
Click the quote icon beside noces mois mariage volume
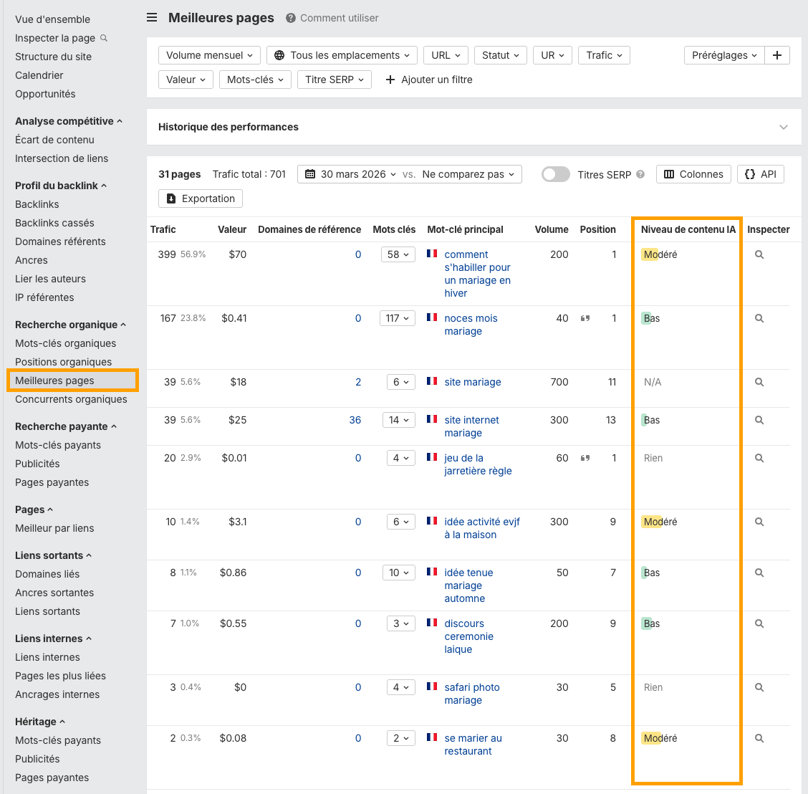coord(585,318)
